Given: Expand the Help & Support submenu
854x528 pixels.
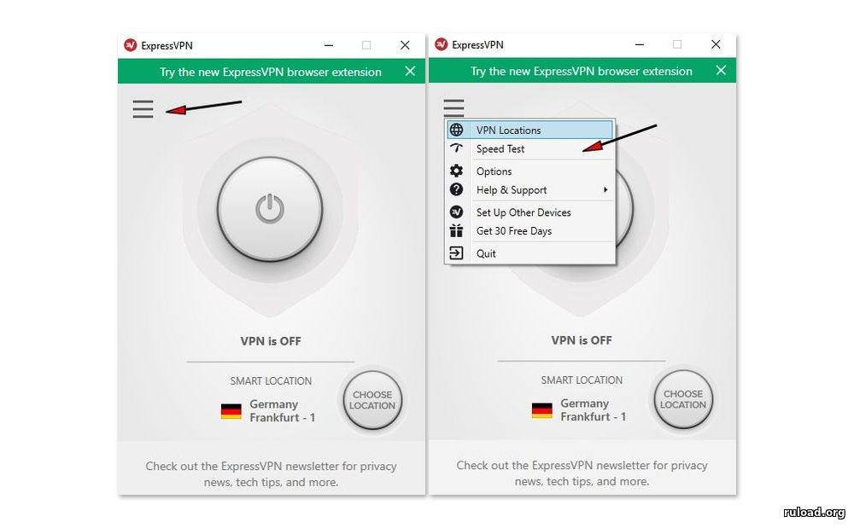Looking at the screenshot, I should (530, 189).
